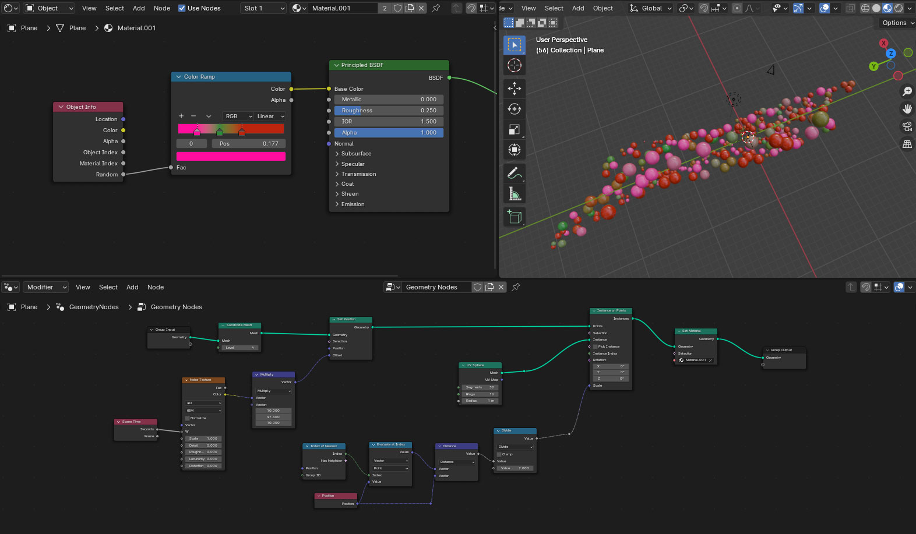Activate the Add Cube tool
916x534 pixels.
click(x=514, y=217)
